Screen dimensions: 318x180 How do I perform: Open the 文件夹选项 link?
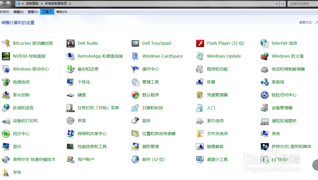tap(217, 134)
